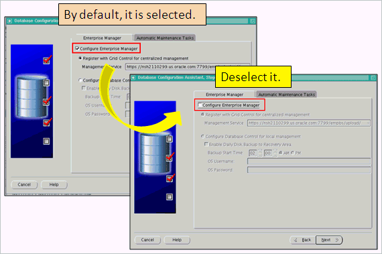The height and width of the screenshot is (254, 382).
Task: Click OS Username field in front window
Action: click(309, 162)
